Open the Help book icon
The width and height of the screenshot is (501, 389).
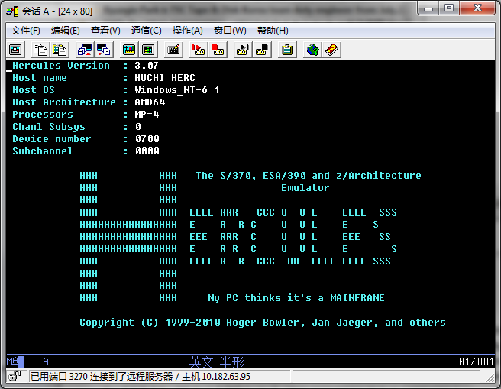(x=331, y=50)
